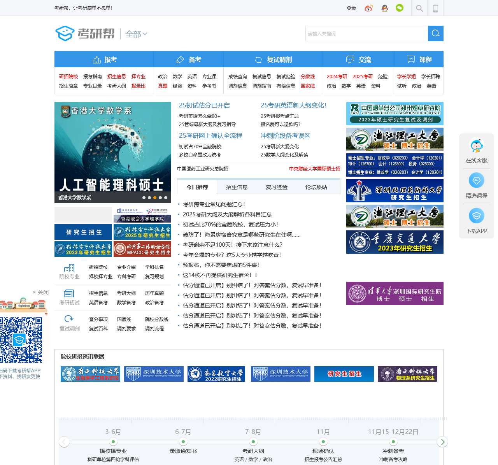Select the 今日推荐 tab
Image resolution: width=498 pixels, height=465 pixels.
coord(197,187)
